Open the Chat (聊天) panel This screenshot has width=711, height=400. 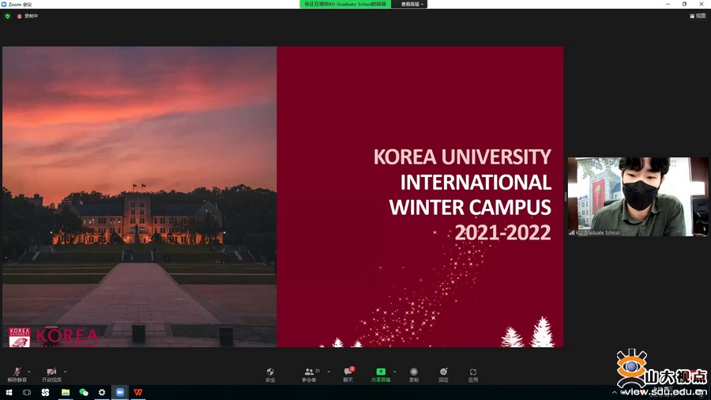(348, 375)
